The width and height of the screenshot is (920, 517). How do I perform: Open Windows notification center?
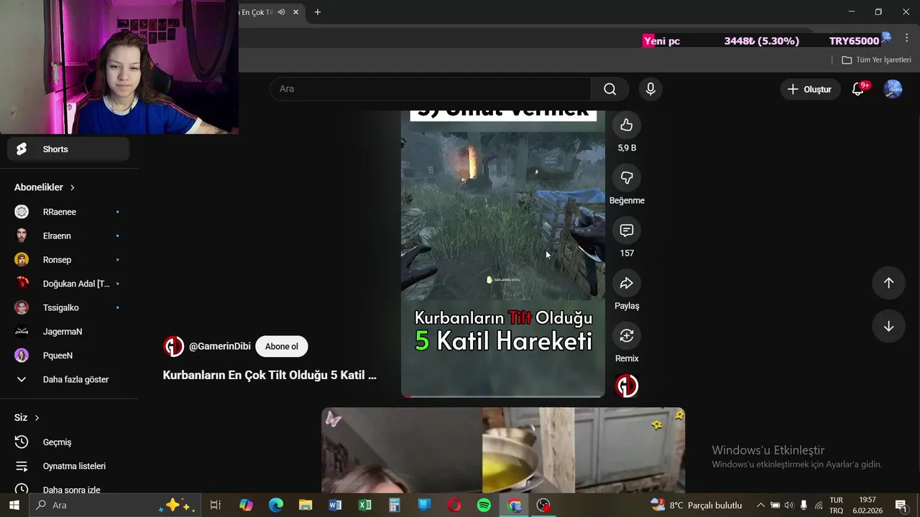901,506
